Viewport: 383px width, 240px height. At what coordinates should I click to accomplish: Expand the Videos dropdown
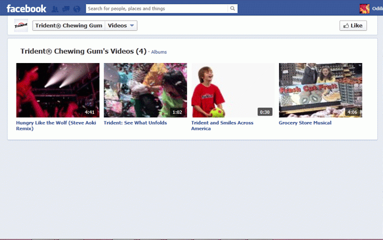tap(121, 26)
